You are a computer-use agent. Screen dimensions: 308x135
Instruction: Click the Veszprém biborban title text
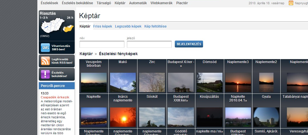pos(94,64)
